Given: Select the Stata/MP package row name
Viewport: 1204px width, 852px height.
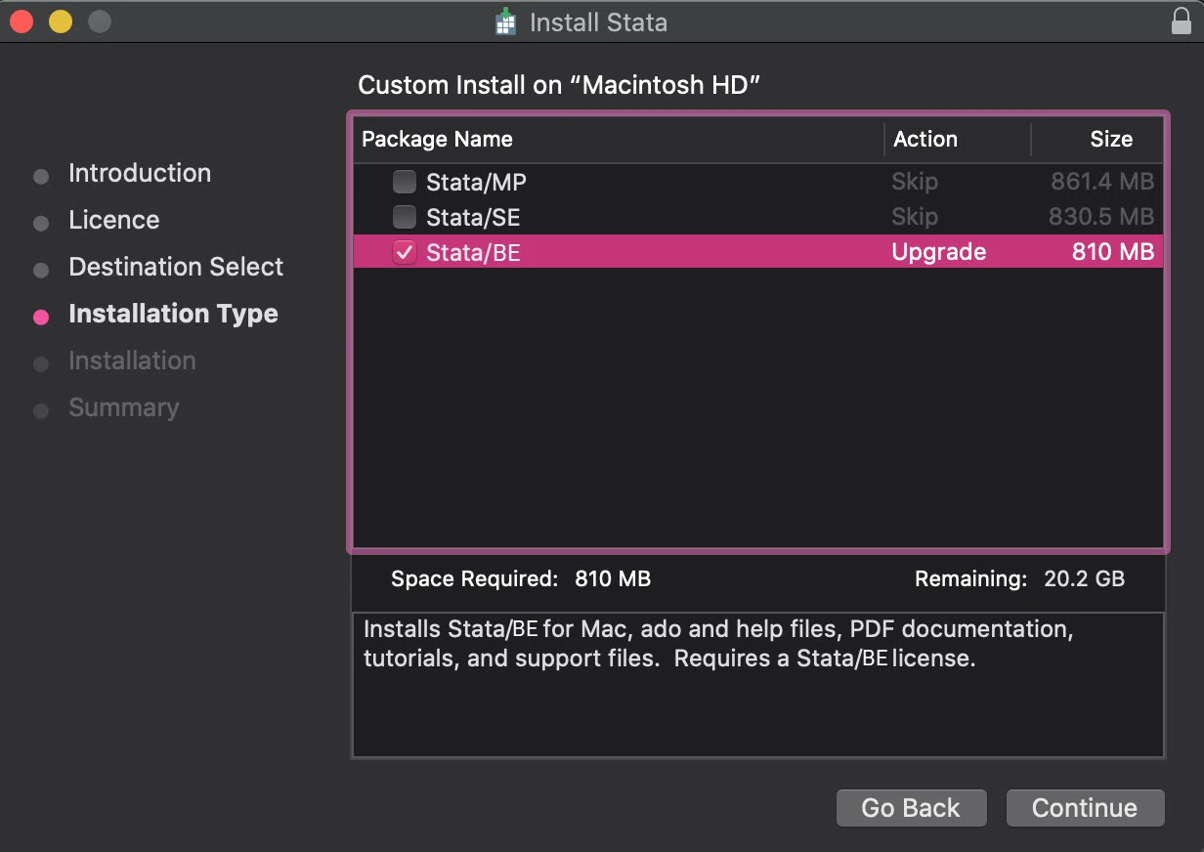Looking at the screenshot, I should tap(476, 182).
